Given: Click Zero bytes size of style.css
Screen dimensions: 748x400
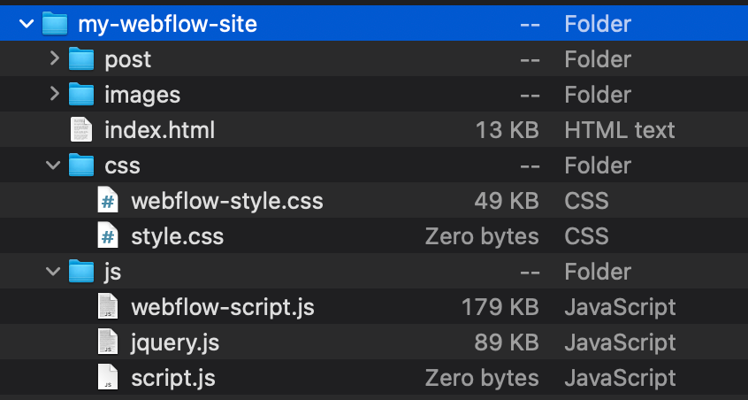Looking at the screenshot, I should pos(482,236).
